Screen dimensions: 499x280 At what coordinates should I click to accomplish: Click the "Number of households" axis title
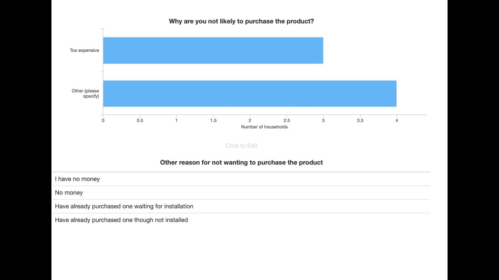click(264, 127)
